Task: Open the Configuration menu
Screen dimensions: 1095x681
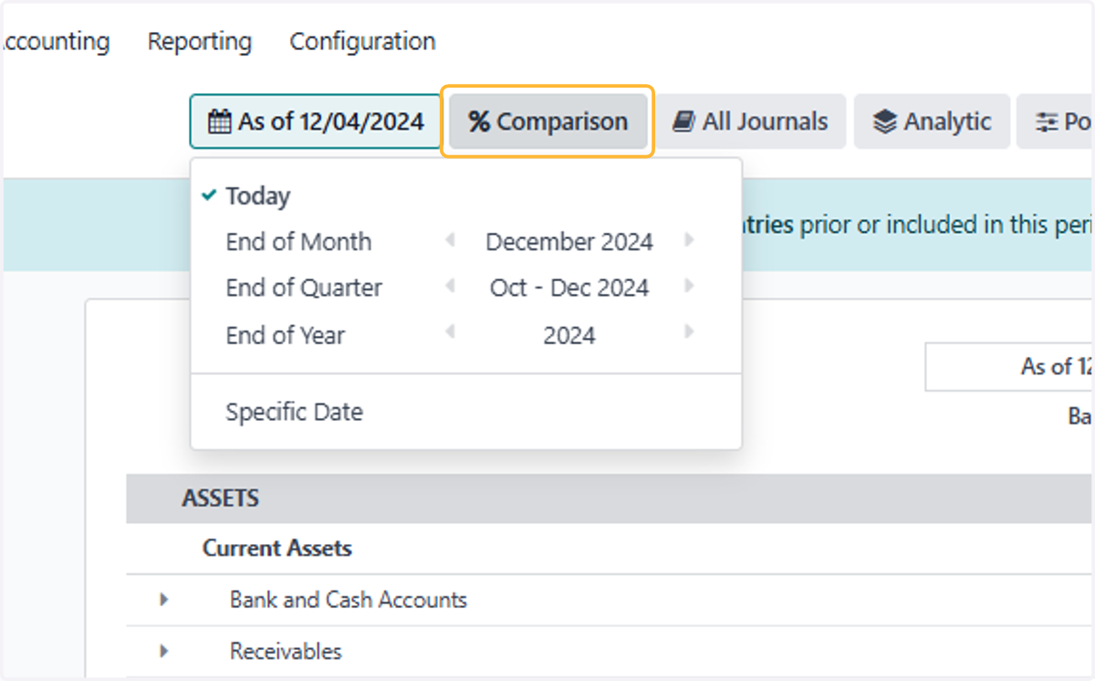Action: pos(362,42)
